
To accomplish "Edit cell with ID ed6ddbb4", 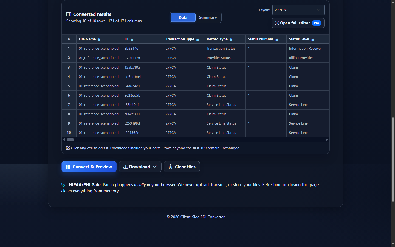I will 142,77.
